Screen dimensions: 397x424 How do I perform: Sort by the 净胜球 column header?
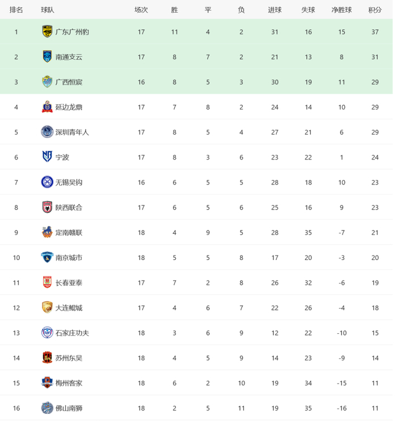pos(341,10)
